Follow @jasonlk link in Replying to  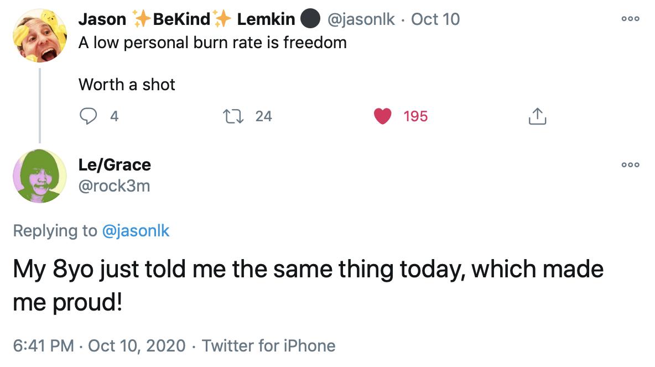pyautogui.click(x=136, y=231)
